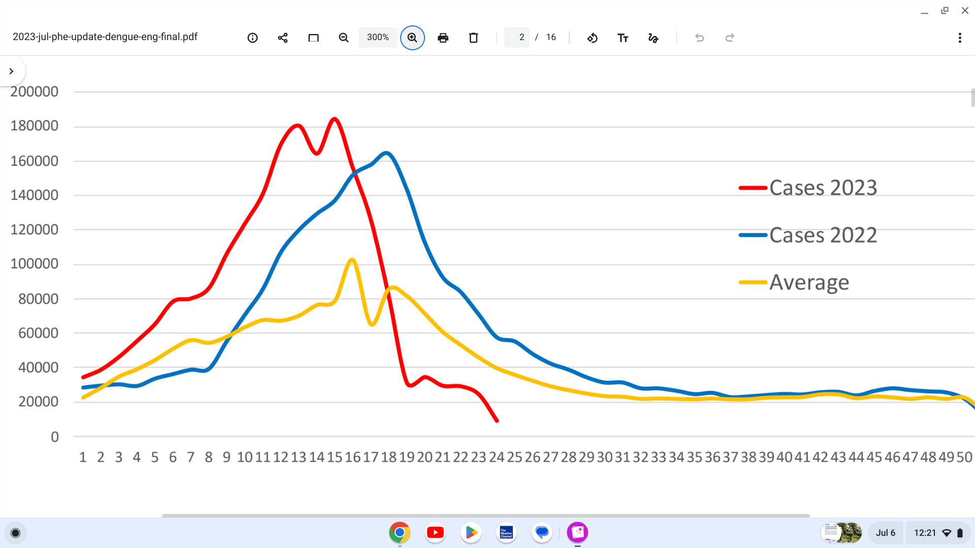
Task: Open the file info icon
Action: point(252,38)
